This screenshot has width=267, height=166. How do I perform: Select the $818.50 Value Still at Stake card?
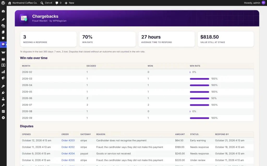[x=226, y=39]
